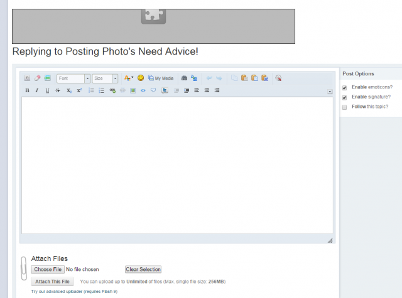
Task: Toggle underline formatting
Action: 47,90
